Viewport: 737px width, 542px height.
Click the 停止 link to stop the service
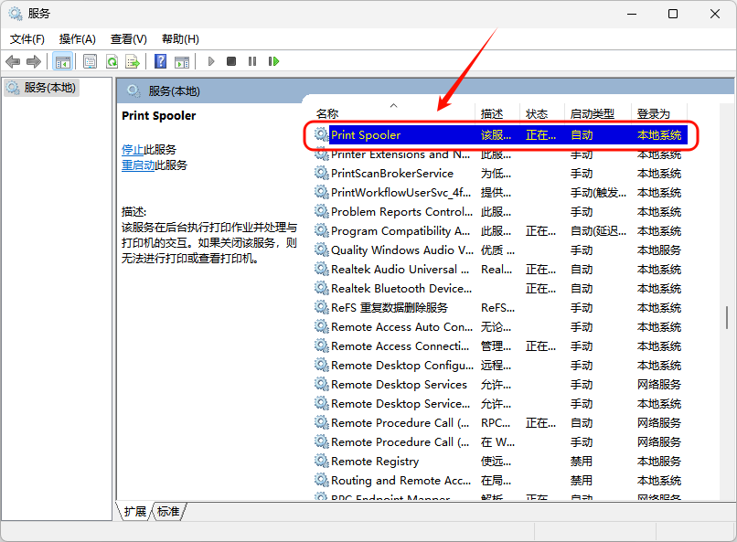[133, 150]
